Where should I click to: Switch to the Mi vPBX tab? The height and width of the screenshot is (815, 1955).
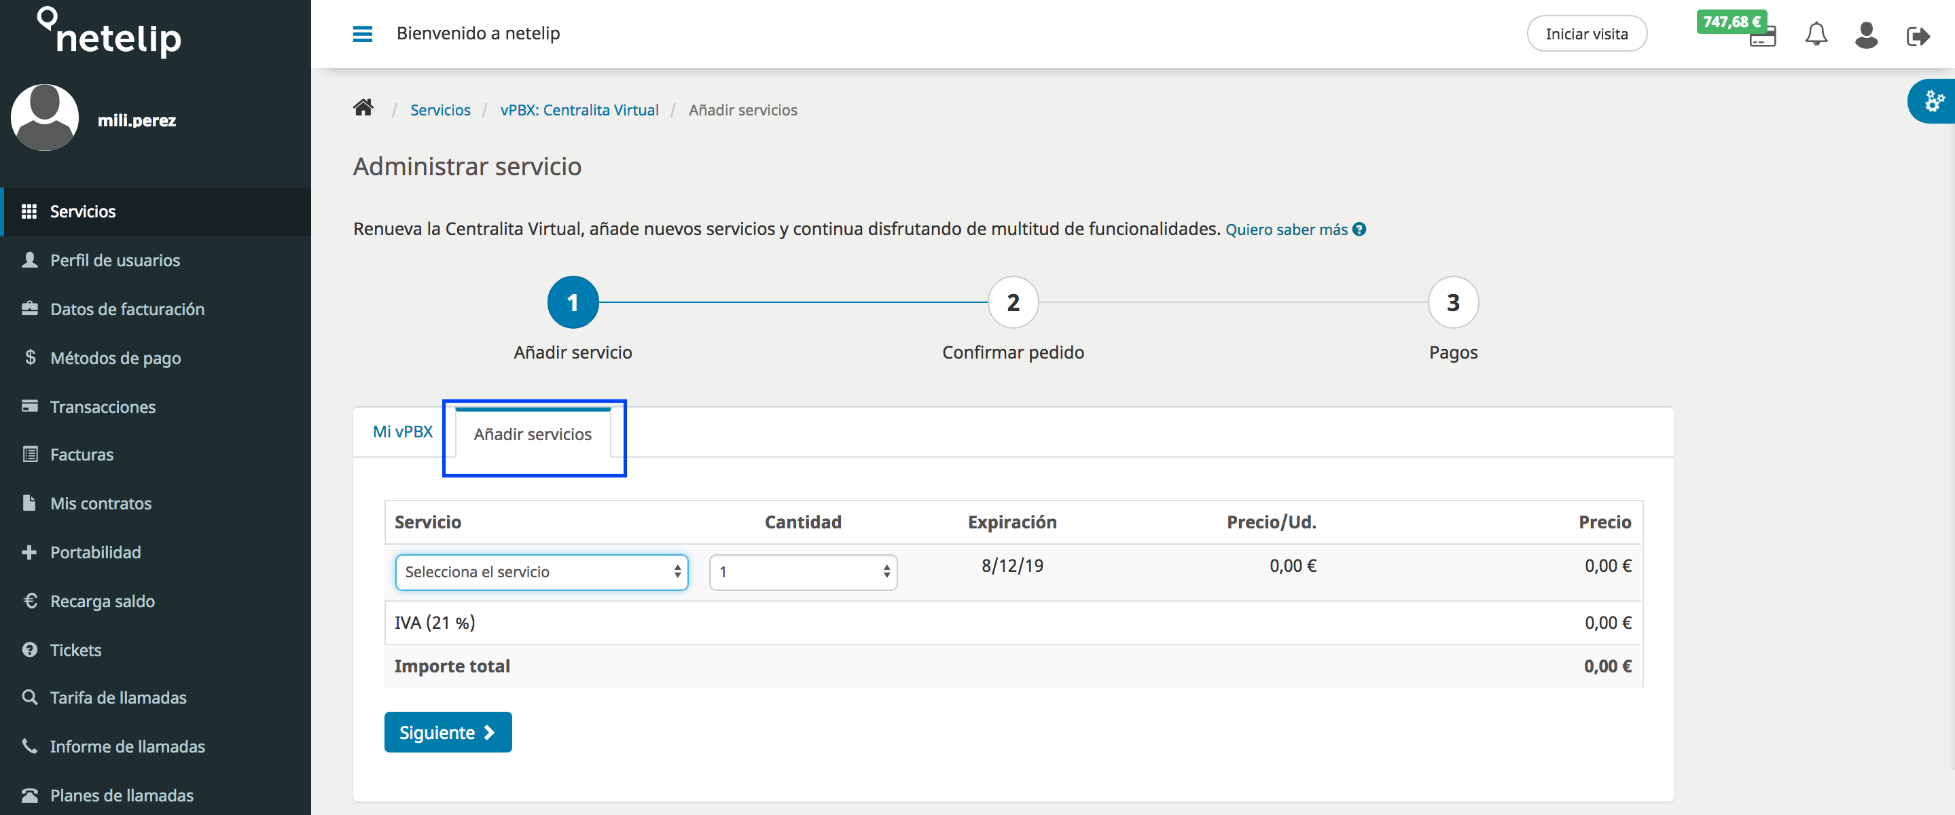(402, 432)
